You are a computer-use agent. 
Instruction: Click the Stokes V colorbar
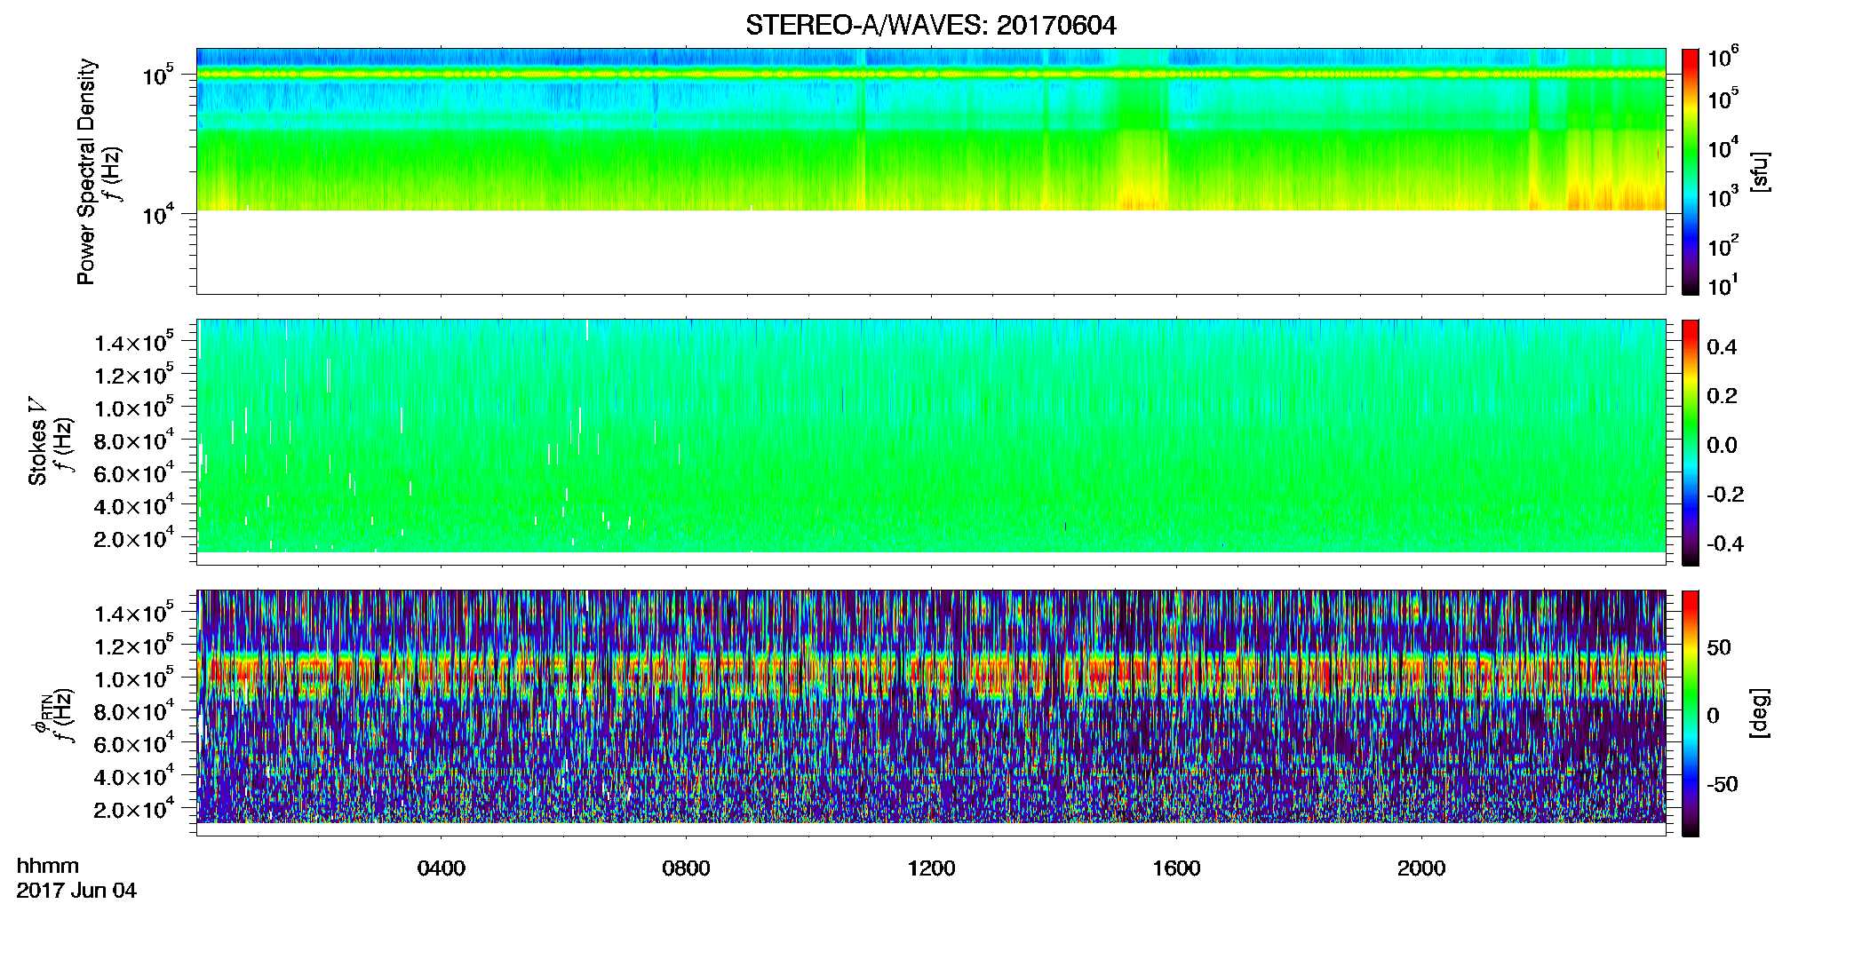[1691, 442]
